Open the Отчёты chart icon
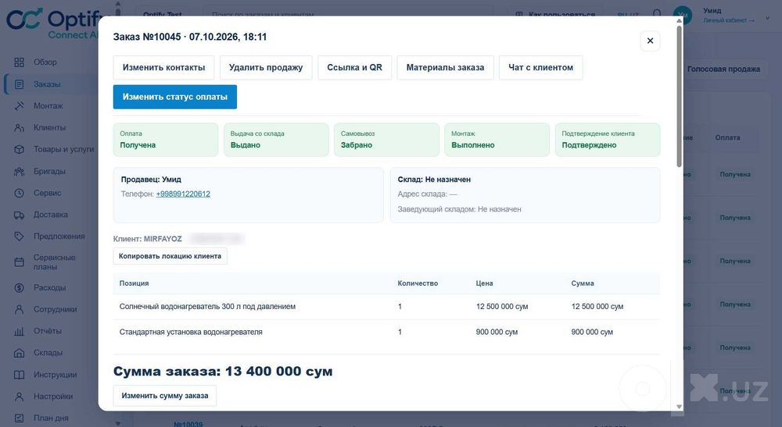Screen dimensions: 782x427 [x=19, y=331]
